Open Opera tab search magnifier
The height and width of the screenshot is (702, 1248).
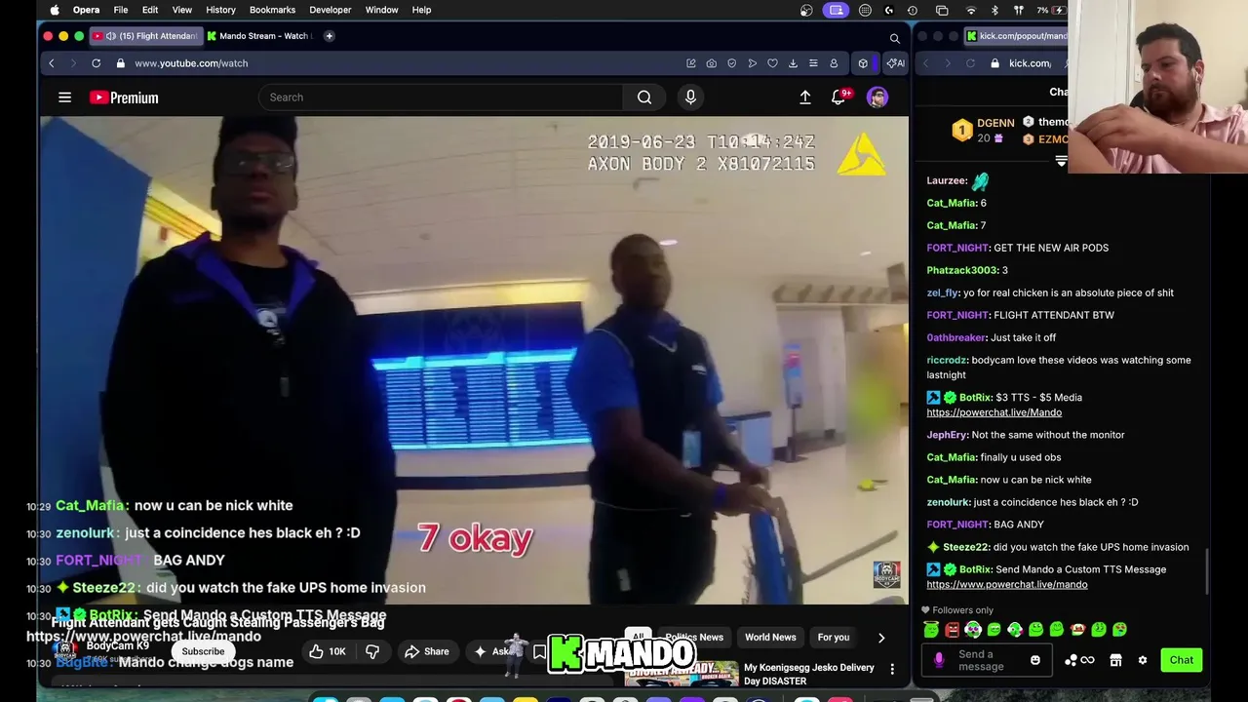[894, 38]
